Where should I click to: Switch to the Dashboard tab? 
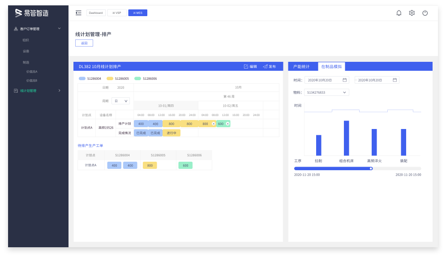[96, 13]
